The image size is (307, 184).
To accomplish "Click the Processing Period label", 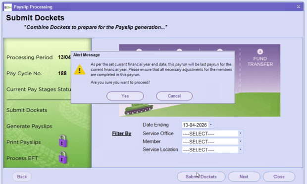I will click(30, 57).
